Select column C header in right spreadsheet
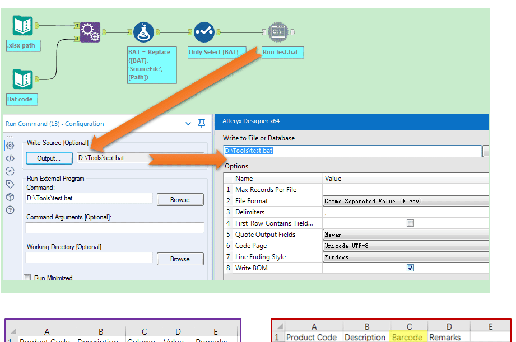 click(x=409, y=326)
